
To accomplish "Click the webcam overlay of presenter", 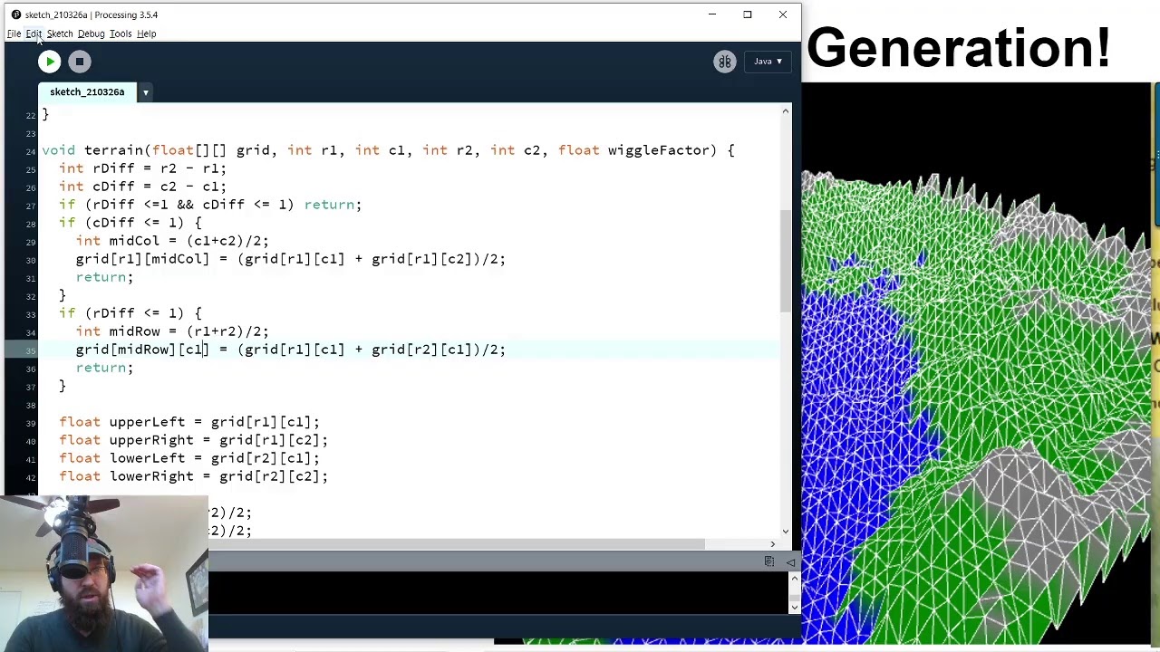I will (x=104, y=573).
